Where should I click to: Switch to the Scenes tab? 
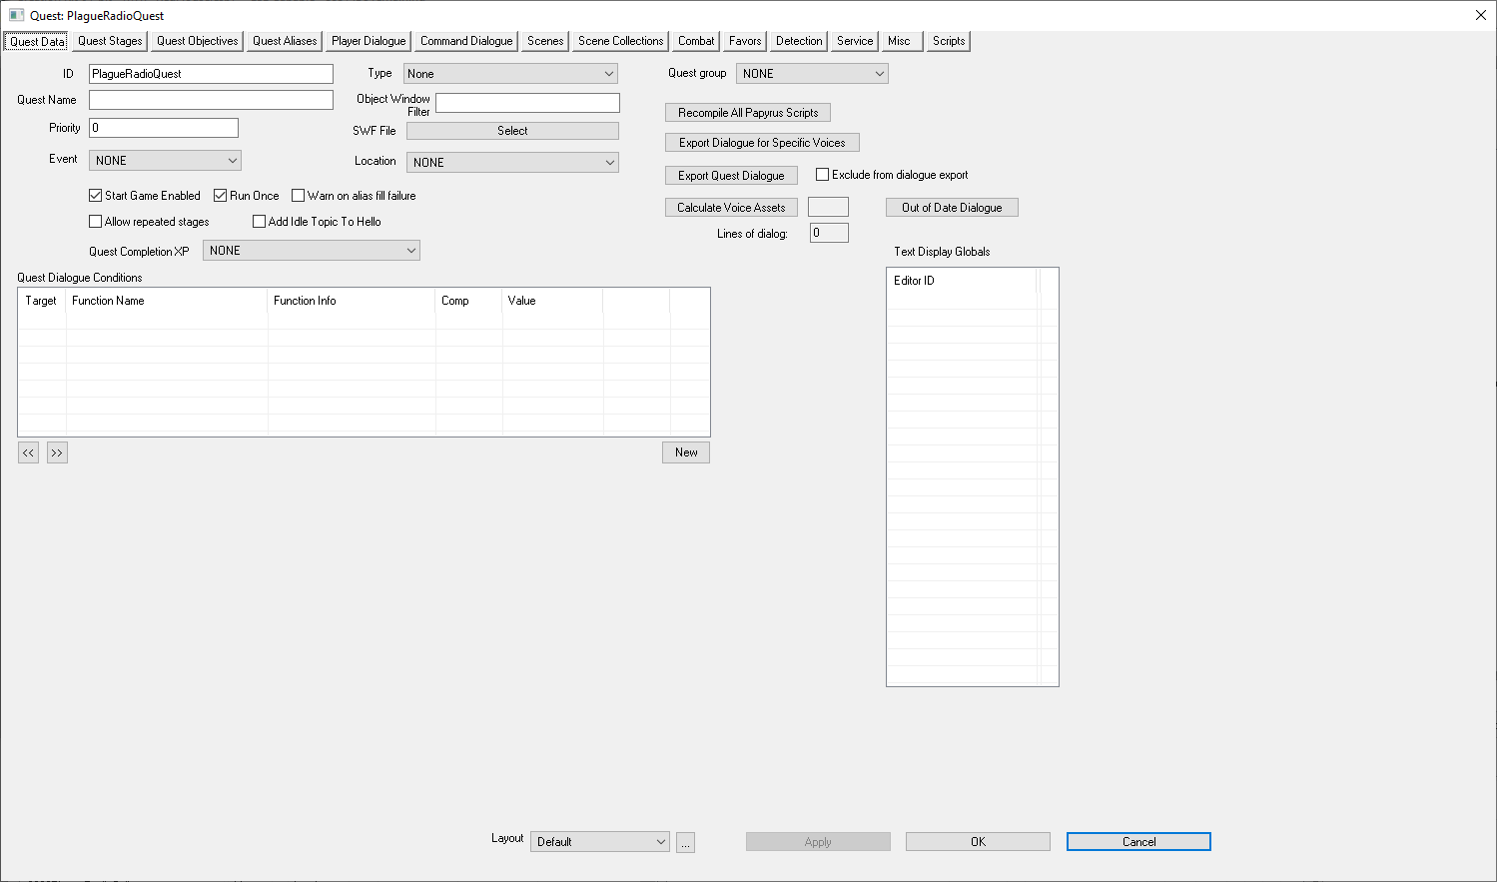coord(545,41)
